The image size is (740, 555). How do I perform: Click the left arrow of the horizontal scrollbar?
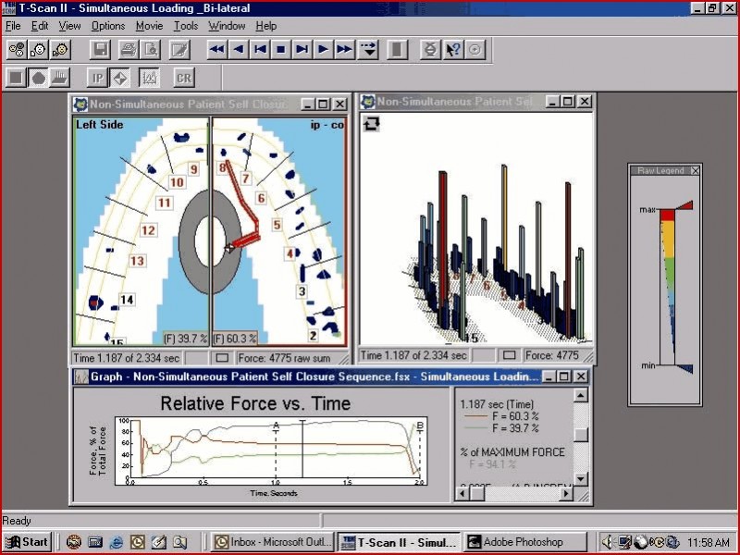(x=462, y=494)
